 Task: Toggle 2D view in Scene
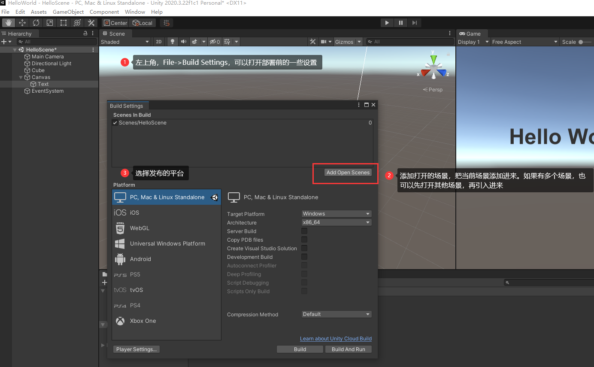point(159,42)
